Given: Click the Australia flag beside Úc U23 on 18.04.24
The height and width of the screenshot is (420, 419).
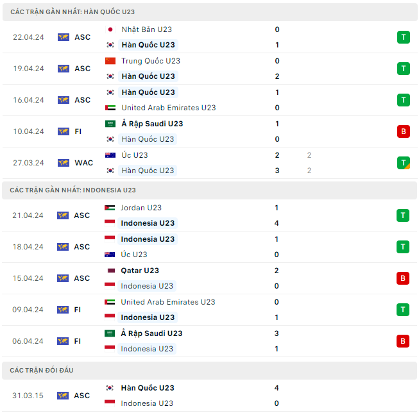Looking at the screenshot, I should point(110,255).
